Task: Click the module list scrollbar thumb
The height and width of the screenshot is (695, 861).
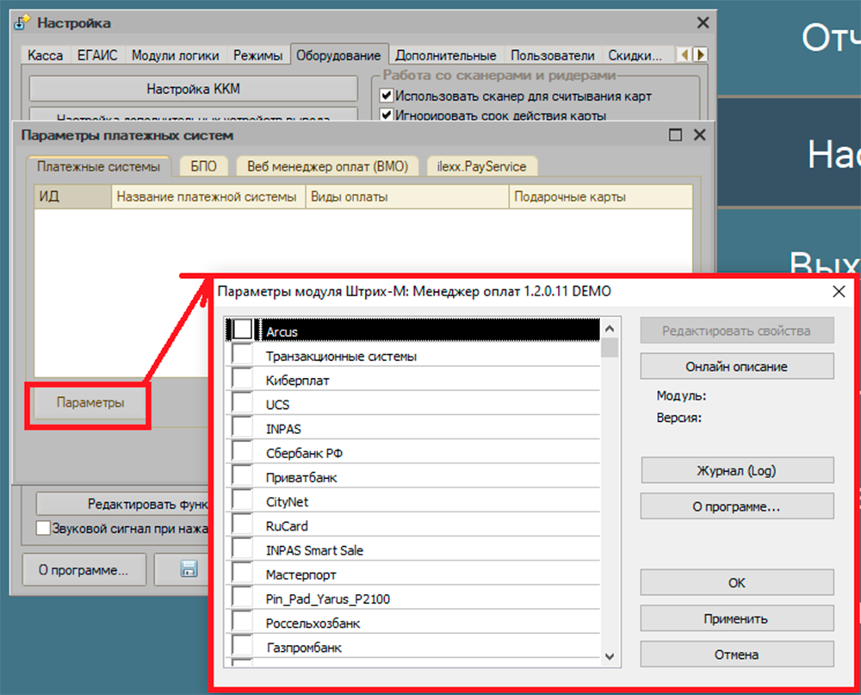Action: click(610, 348)
